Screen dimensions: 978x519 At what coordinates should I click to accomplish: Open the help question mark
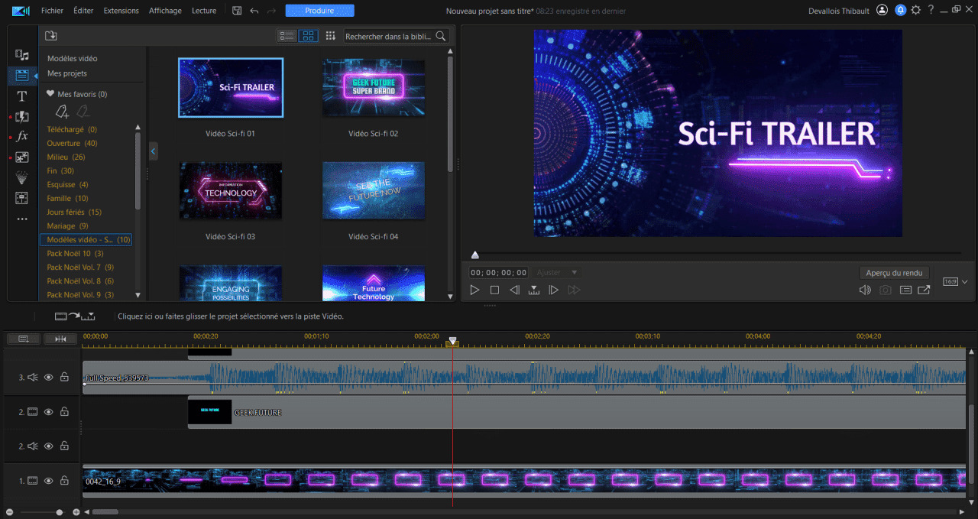click(930, 10)
